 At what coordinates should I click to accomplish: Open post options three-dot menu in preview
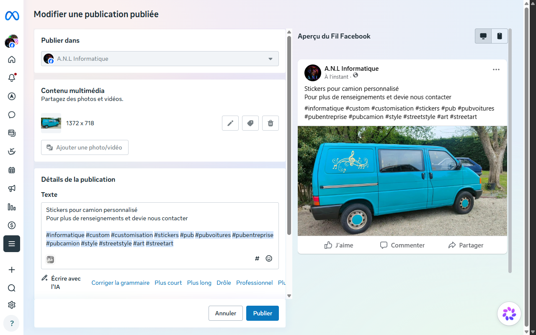[x=496, y=70]
